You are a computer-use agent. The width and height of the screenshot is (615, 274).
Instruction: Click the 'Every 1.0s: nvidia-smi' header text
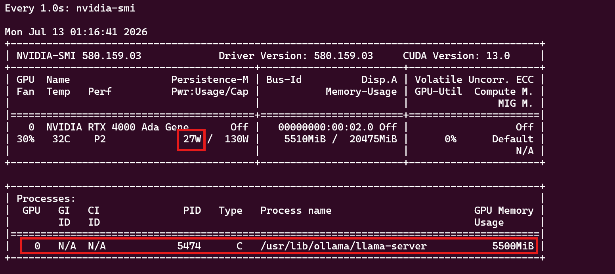70,8
